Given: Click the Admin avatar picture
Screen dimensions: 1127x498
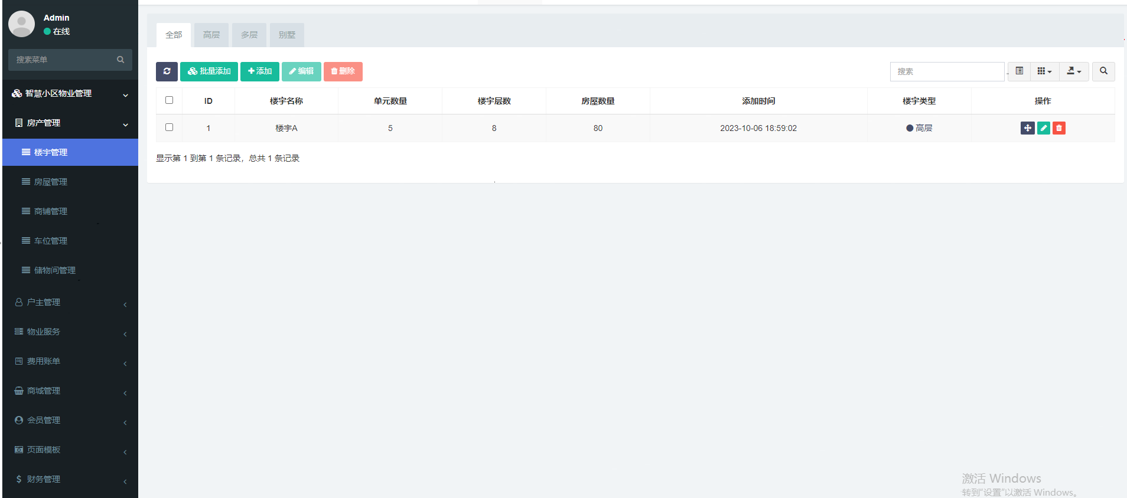Looking at the screenshot, I should pos(22,24).
